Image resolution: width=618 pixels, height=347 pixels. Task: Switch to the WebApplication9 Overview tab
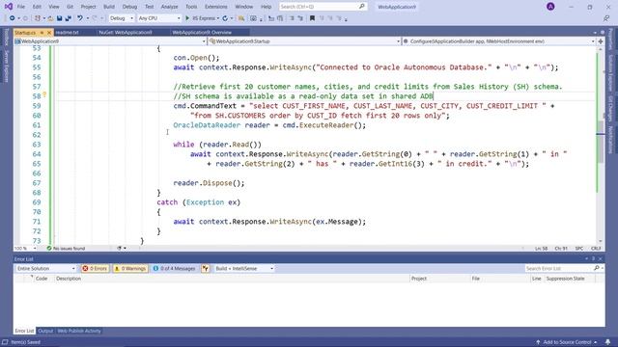tap(202, 32)
